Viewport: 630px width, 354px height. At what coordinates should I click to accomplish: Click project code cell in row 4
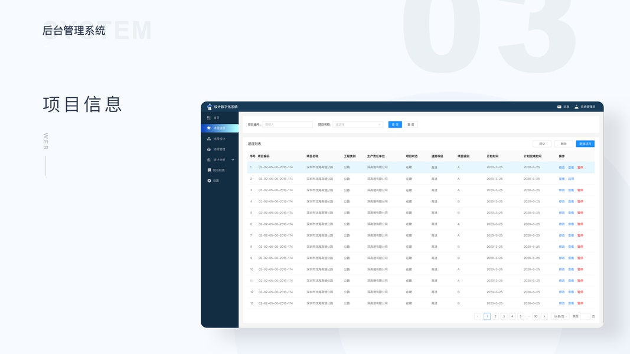point(276,201)
